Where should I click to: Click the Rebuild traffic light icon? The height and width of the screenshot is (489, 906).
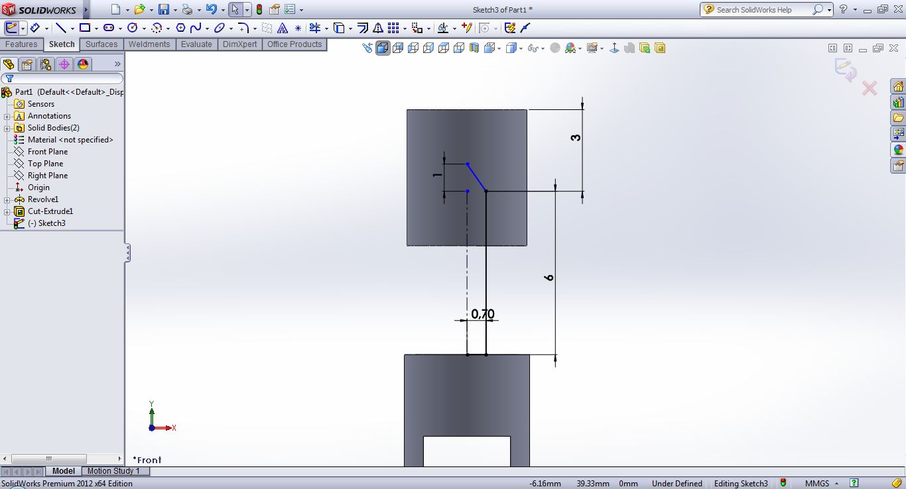259,10
